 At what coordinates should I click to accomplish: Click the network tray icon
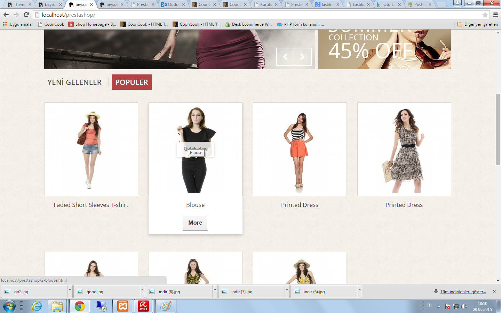pos(456,306)
